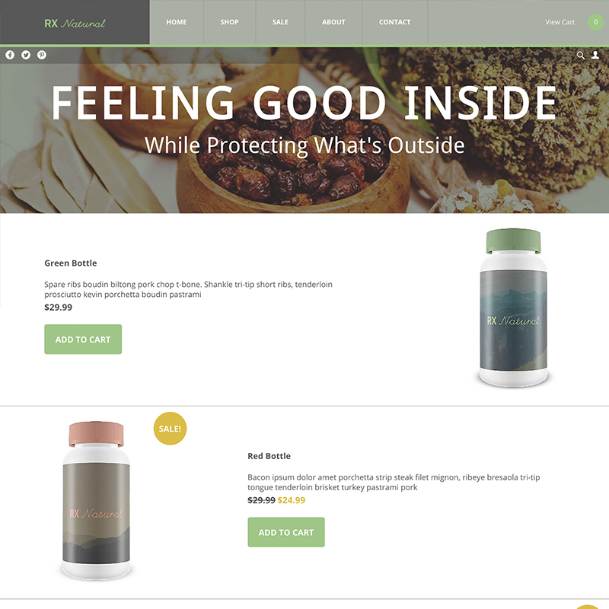
Task: Click the View Cart link
Action: [x=560, y=22]
